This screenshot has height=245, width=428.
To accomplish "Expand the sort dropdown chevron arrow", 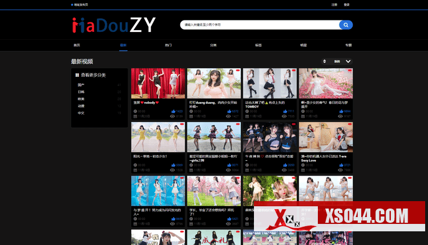I will (348, 61).
